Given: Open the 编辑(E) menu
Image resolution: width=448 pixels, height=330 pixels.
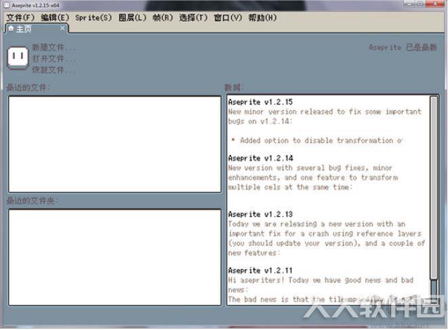Looking at the screenshot, I should point(55,18).
